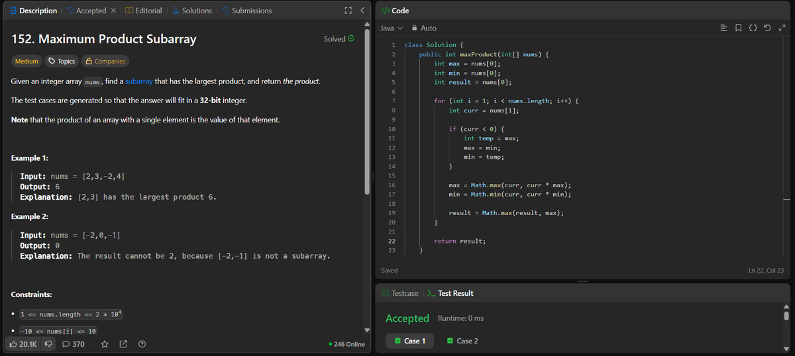Click the thumbs-up like button showing 20.1K

coord(23,344)
